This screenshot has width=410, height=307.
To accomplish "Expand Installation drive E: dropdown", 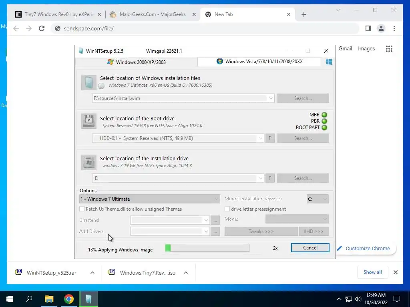I will [x=260, y=178].
